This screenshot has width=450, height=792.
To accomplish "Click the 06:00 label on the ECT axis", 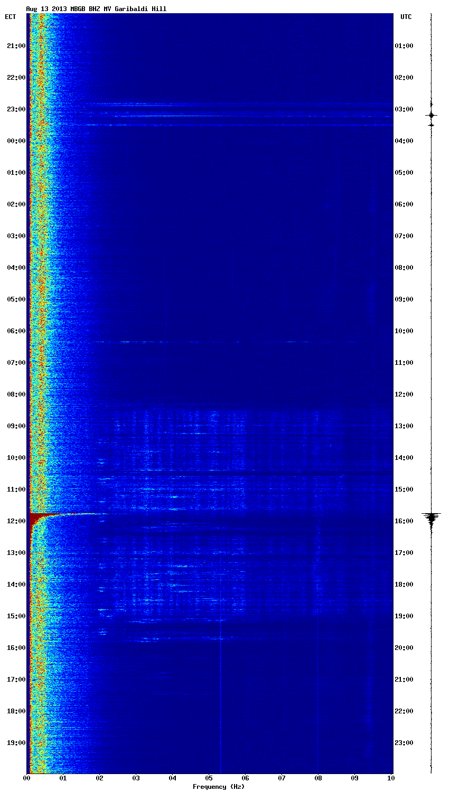I will click(16, 331).
